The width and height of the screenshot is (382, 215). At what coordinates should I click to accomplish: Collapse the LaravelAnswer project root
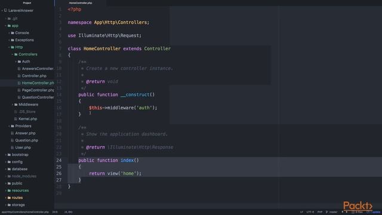(x=2, y=11)
